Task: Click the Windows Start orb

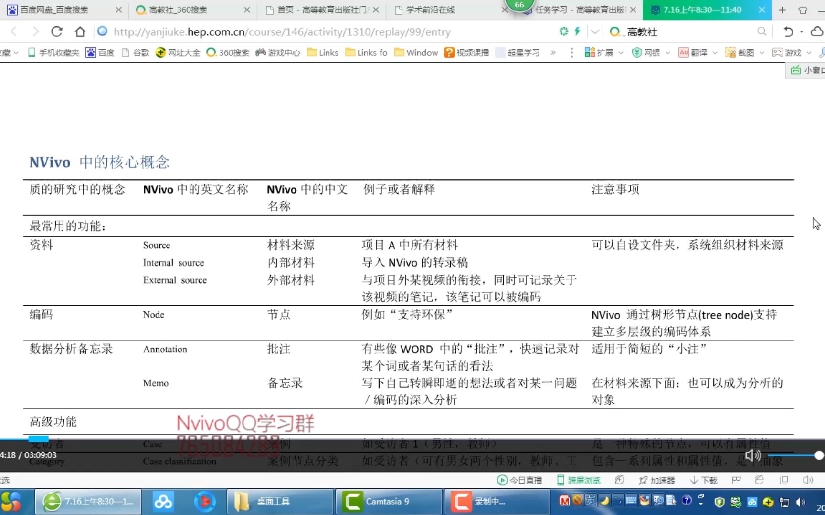Action: pyautogui.click(x=11, y=502)
